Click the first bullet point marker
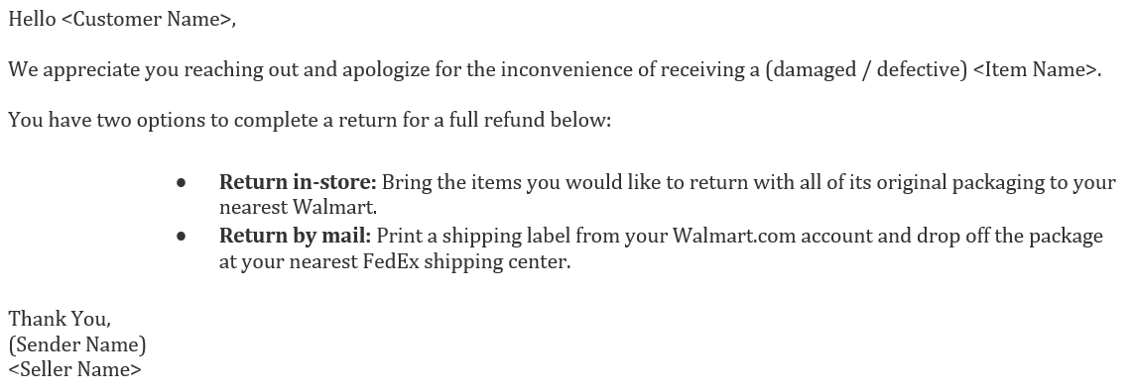The image size is (1133, 392). [x=181, y=183]
